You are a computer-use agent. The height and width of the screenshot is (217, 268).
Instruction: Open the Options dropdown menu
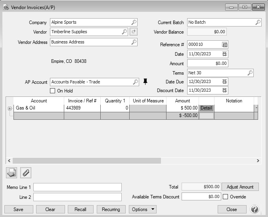click(x=142, y=209)
